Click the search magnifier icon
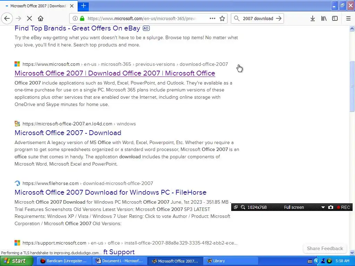This screenshot has width=355, height=266. coord(236,18)
